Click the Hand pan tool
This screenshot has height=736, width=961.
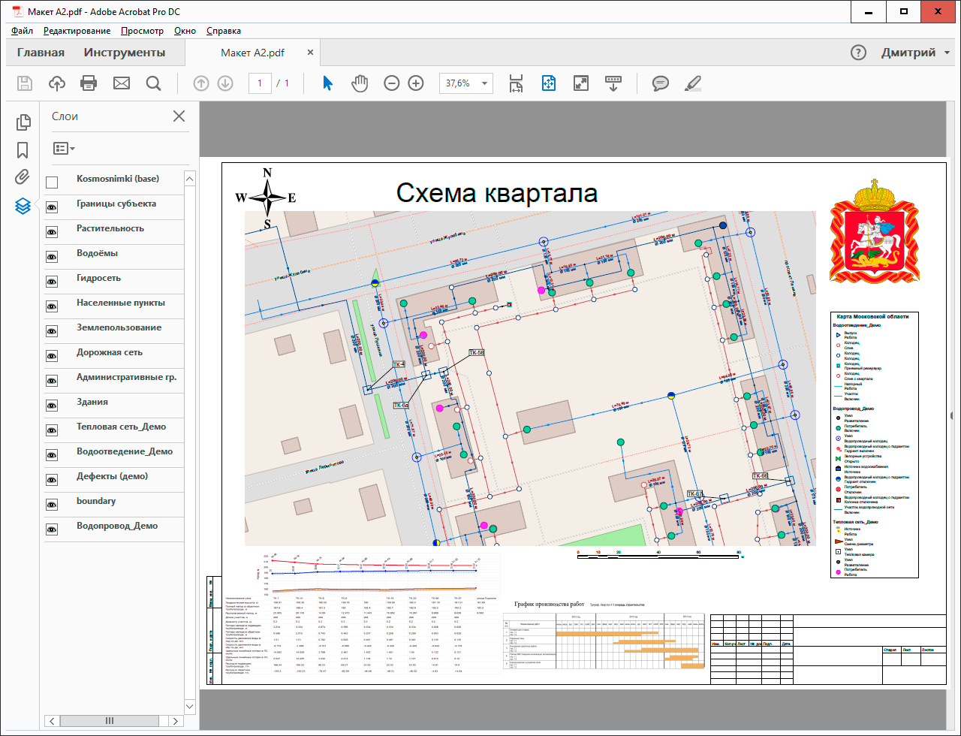point(360,83)
